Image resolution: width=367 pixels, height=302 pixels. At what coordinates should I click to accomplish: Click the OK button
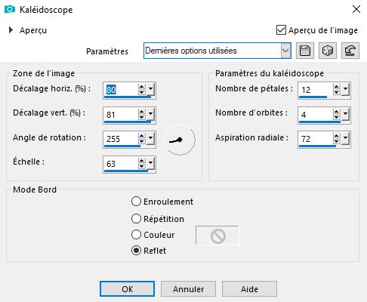127,289
